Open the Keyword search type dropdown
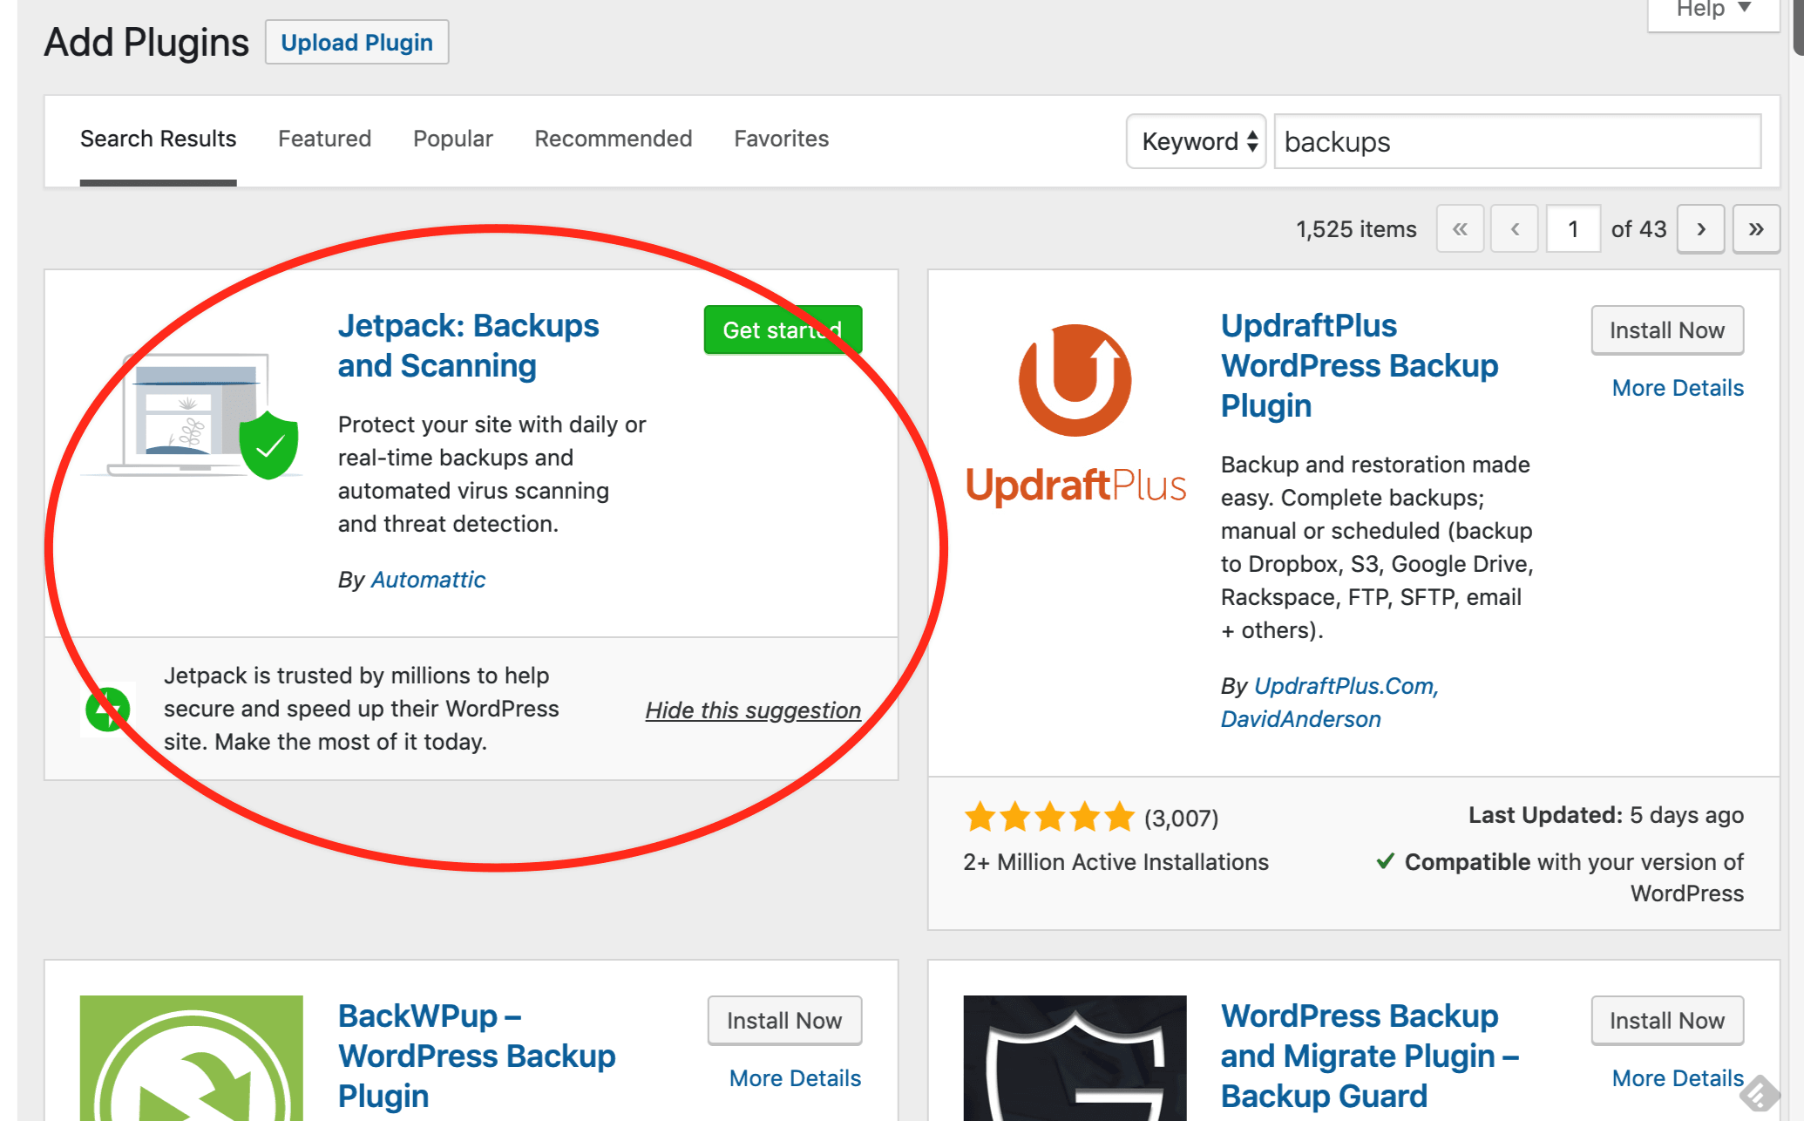The height and width of the screenshot is (1121, 1804). click(x=1196, y=141)
